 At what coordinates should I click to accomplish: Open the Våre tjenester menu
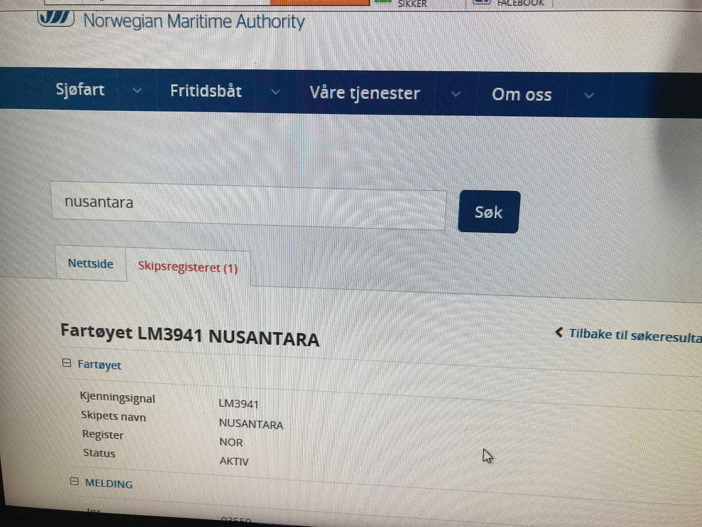(365, 93)
